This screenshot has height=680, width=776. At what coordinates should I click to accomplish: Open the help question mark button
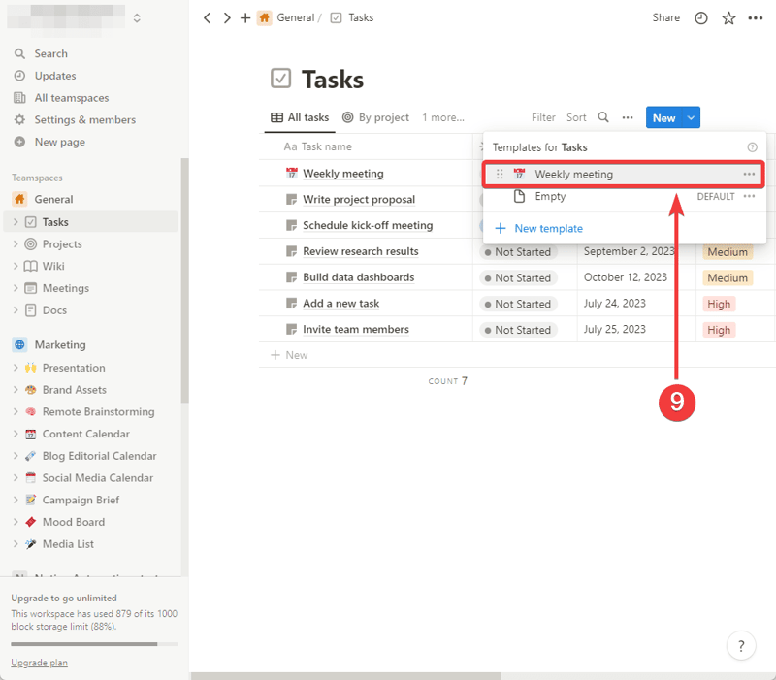(741, 645)
